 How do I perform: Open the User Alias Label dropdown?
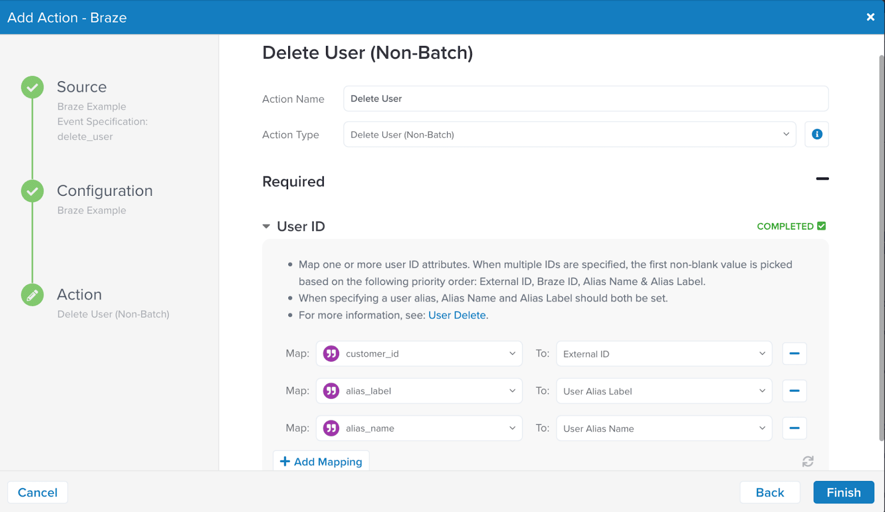pyautogui.click(x=663, y=391)
